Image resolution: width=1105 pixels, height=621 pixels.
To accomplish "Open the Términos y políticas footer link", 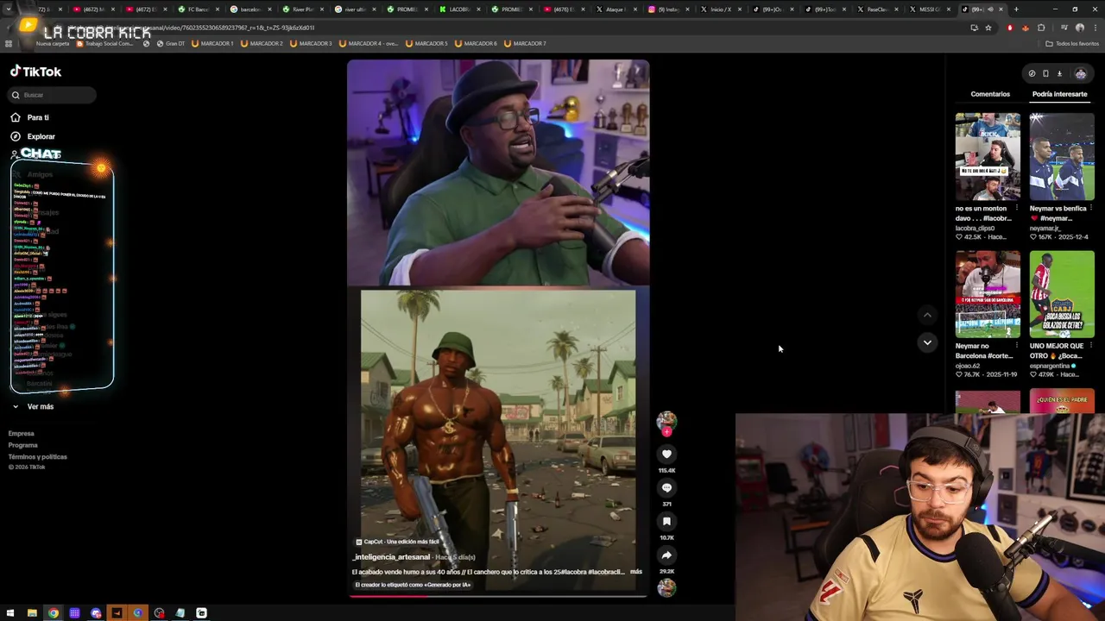I will [38, 456].
